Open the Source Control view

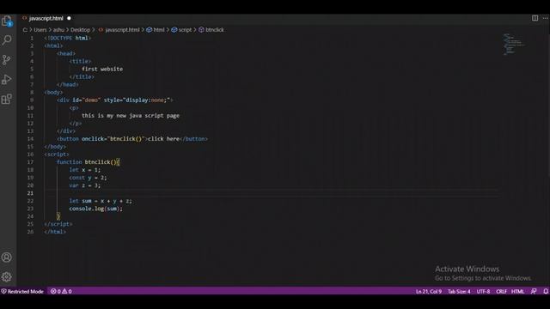click(7, 59)
